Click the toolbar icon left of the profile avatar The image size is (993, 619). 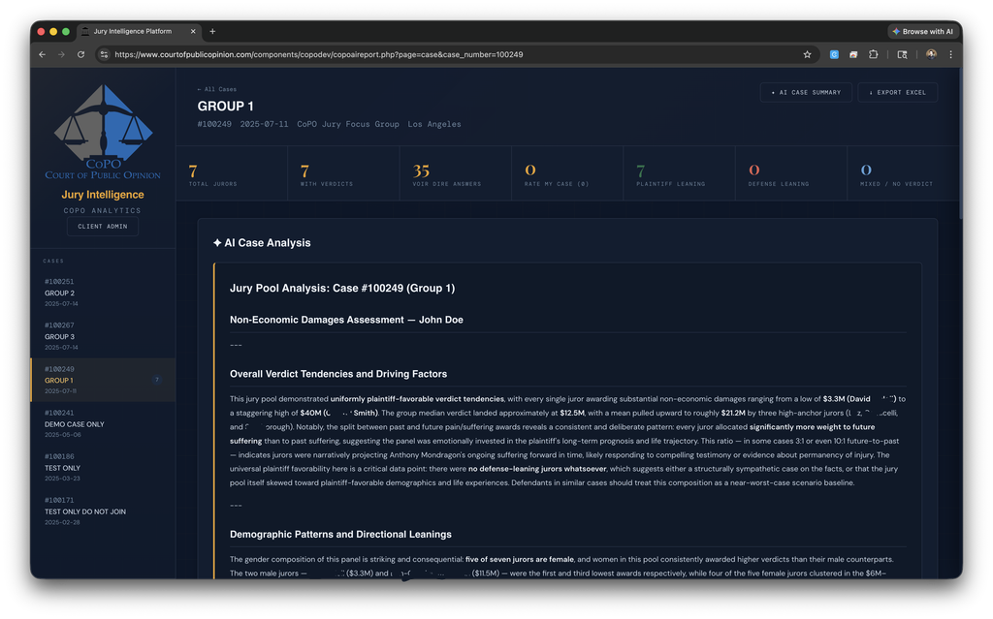[x=903, y=54]
